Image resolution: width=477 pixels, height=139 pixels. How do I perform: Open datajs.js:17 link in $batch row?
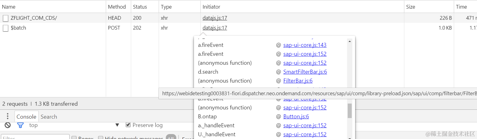215,28
